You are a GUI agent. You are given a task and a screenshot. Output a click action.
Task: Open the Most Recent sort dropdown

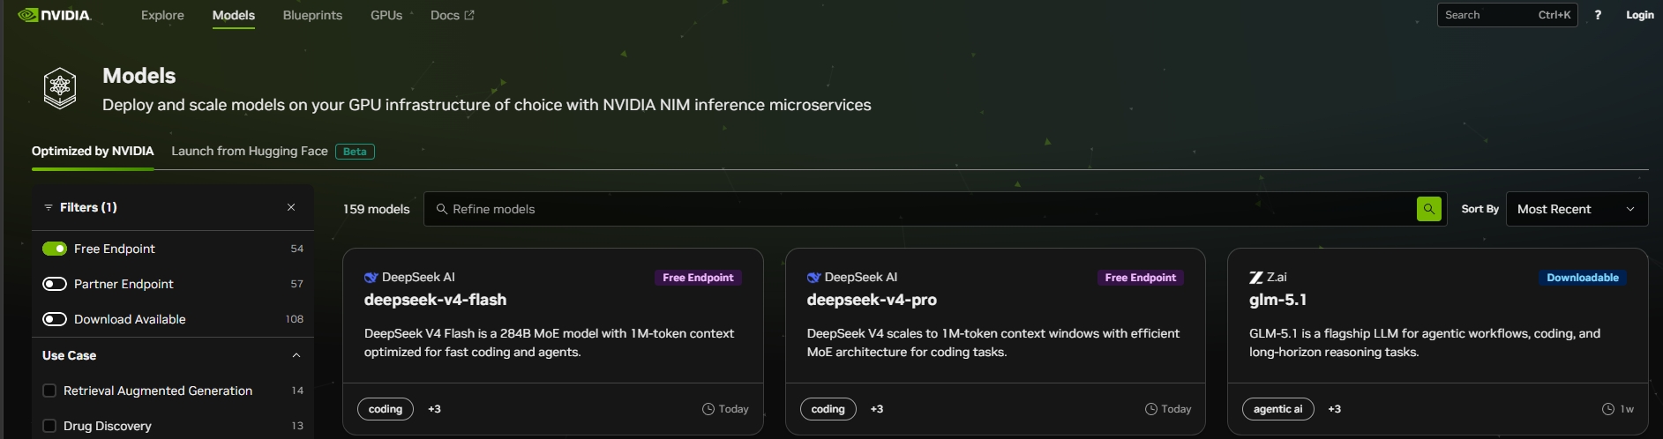coord(1576,209)
